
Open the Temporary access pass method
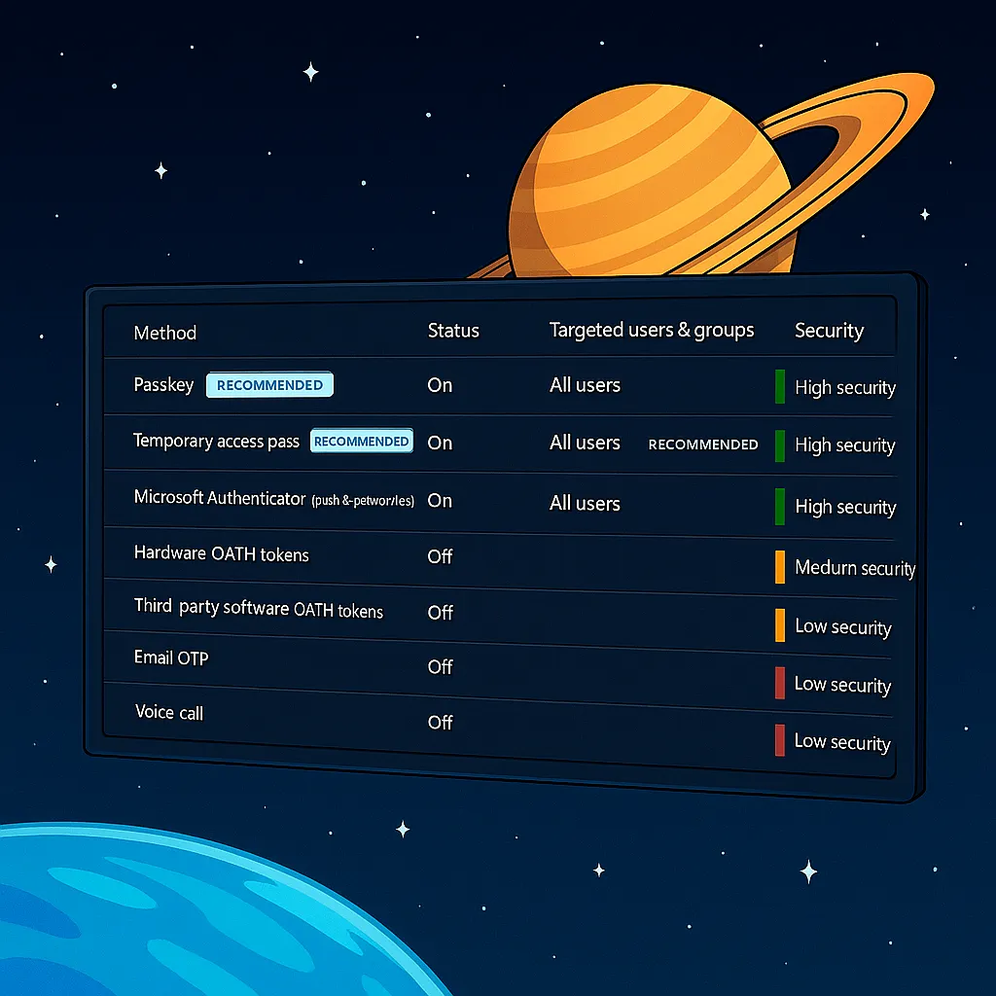[216, 441]
